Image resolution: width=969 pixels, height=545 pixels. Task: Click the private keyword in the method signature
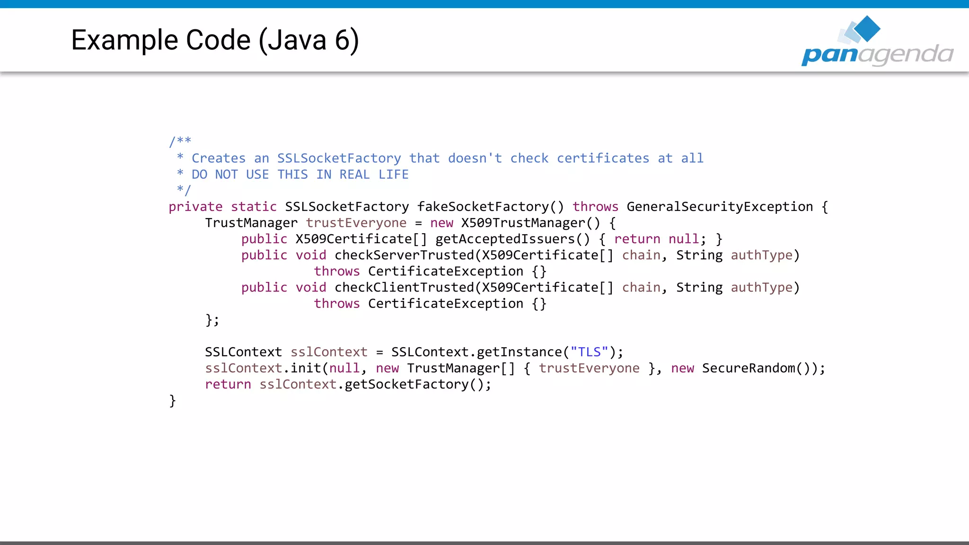tap(195, 207)
